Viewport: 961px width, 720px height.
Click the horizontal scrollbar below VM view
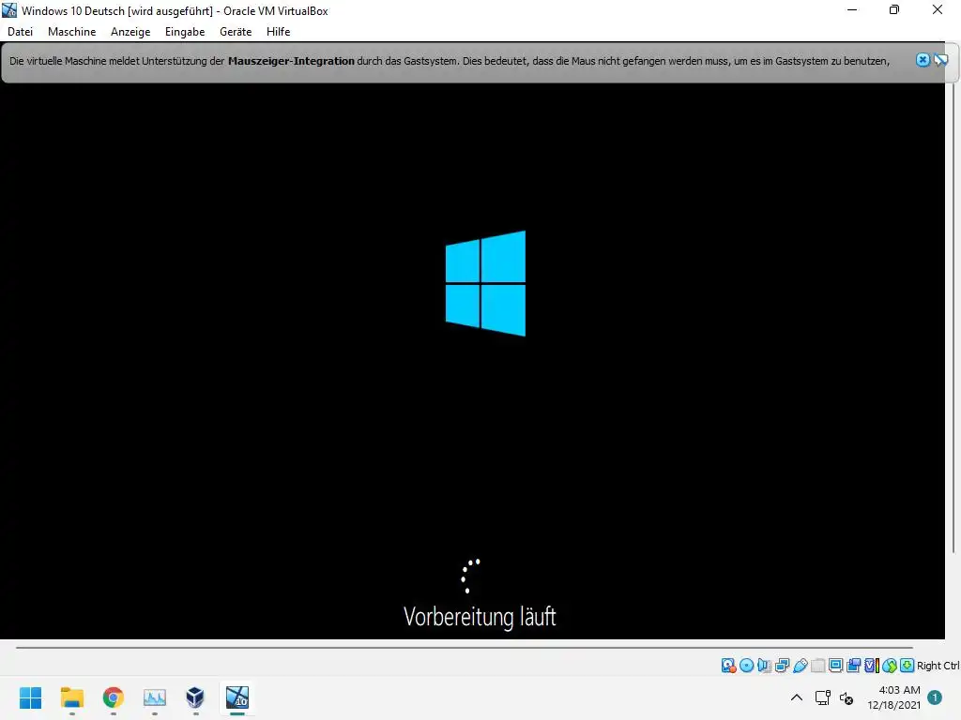[464, 647]
